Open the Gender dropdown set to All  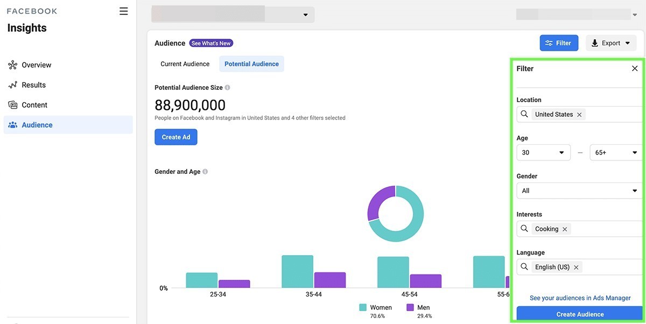tap(580, 191)
